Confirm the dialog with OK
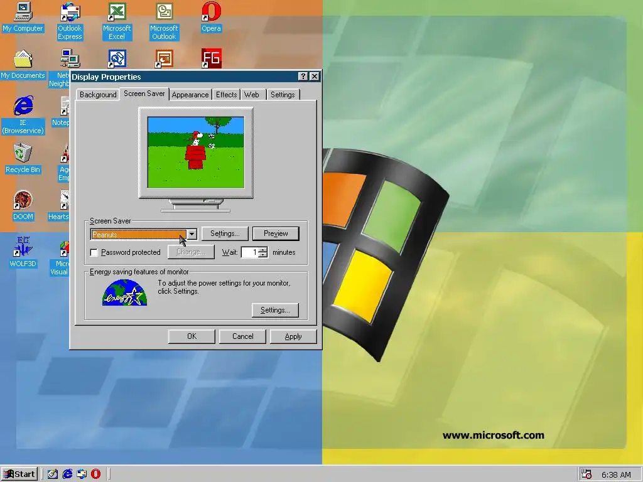 tap(192, 336)
